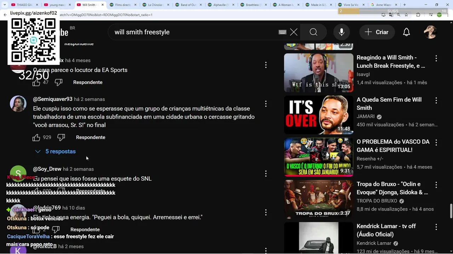Open the Chrome extensions puzzle icon
This screenshot has height=254, width=453.
click(418, 15)
